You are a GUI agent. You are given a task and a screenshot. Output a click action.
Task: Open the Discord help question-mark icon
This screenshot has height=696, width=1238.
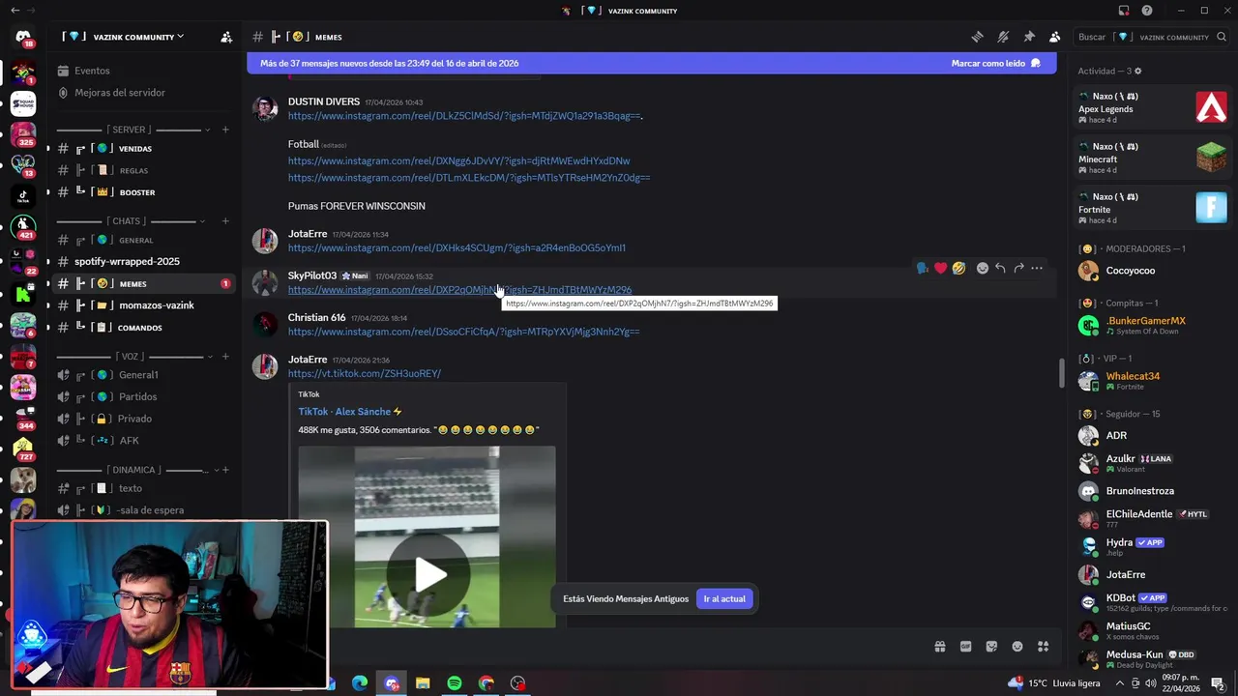(1147, 11)
